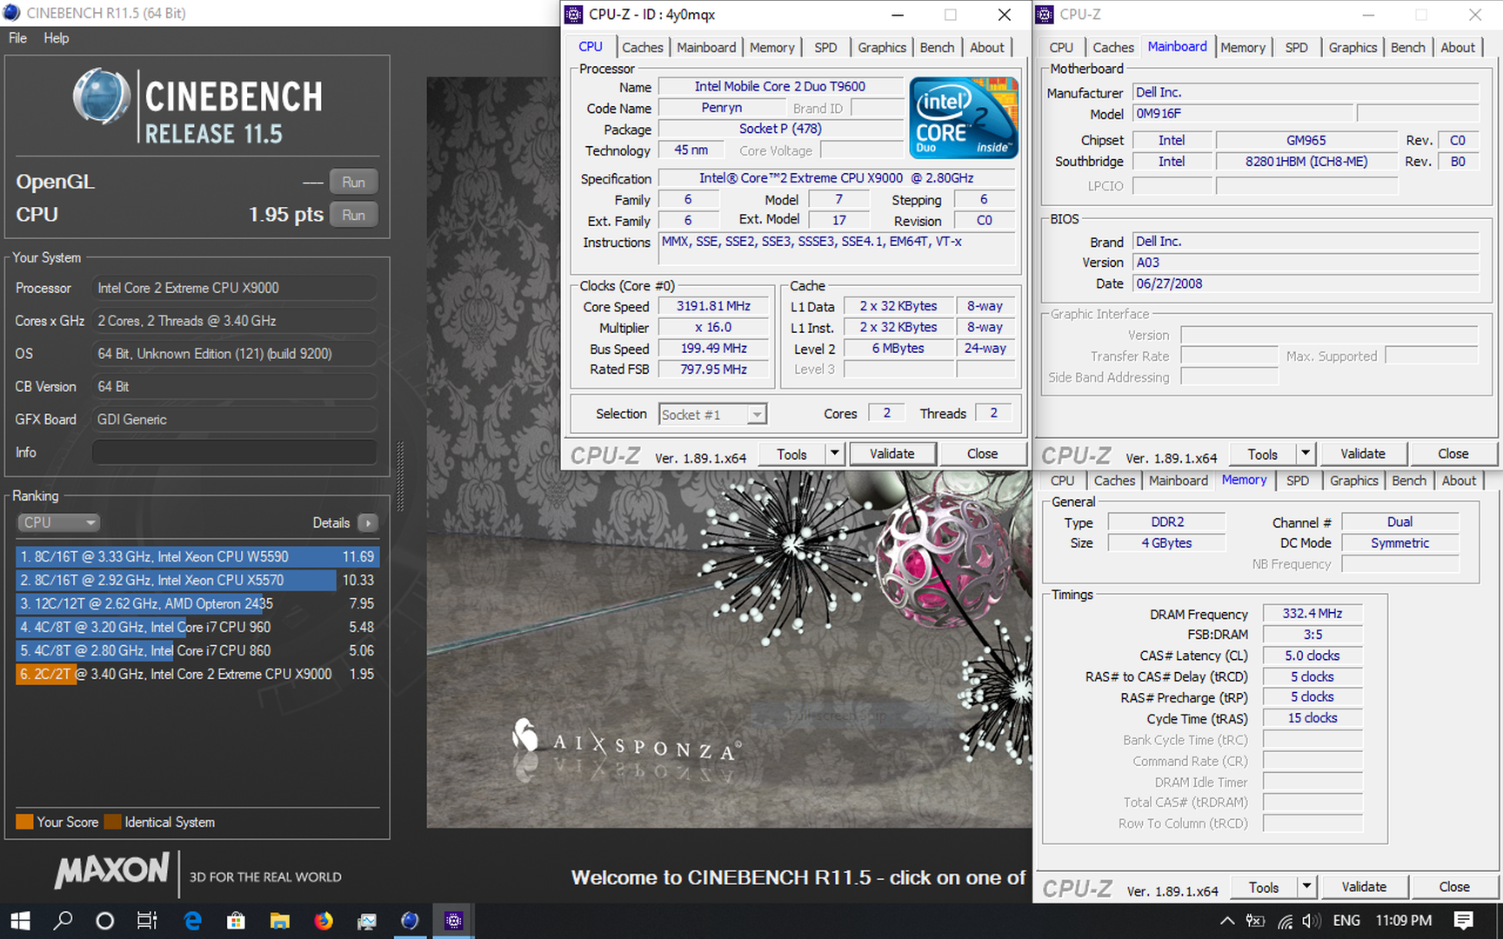Switch to Mainboard tab in CPU-Z ID window
1503x939 pixels.
[x=706, y=47]
